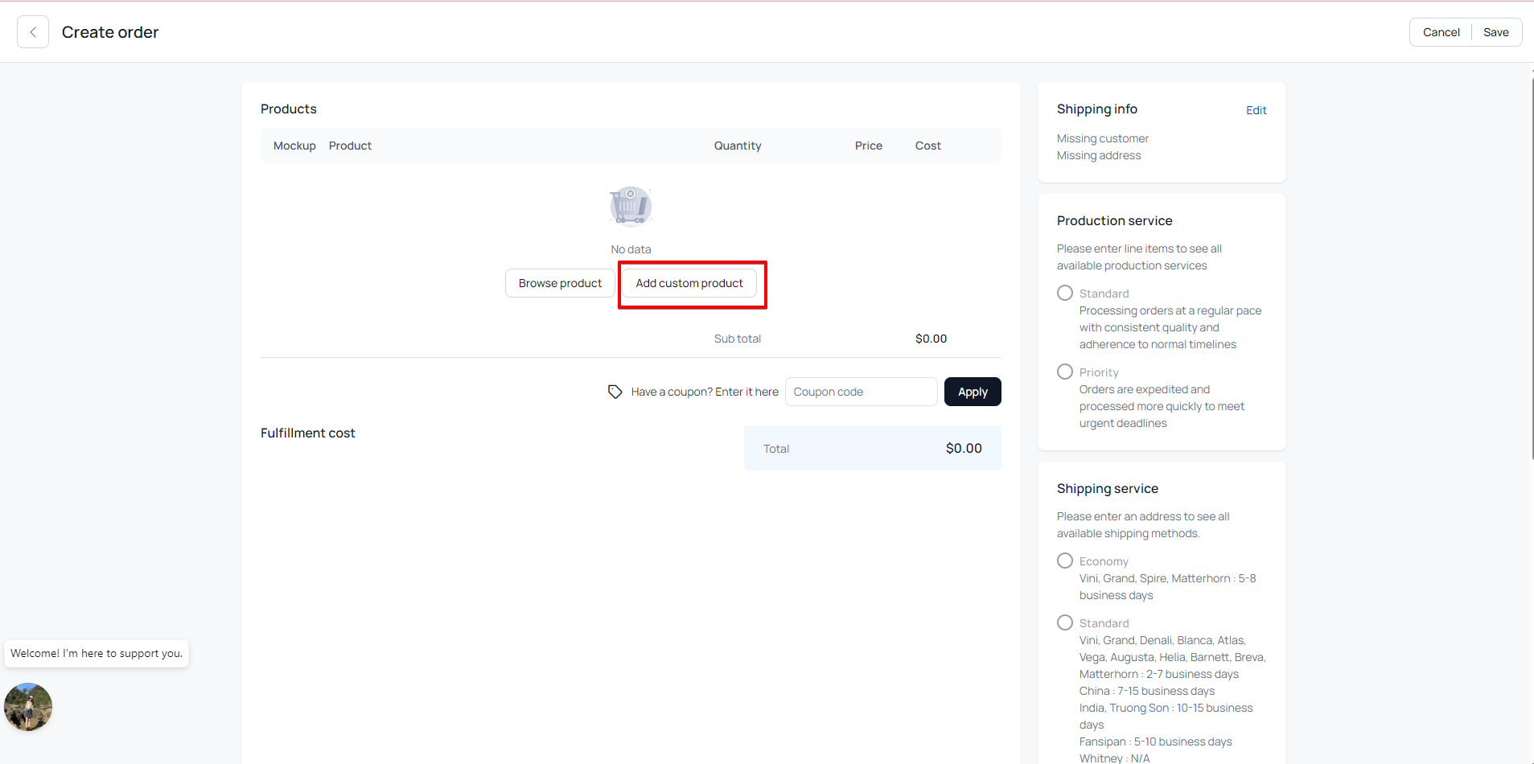This screenshot has width=1534, height=764.
Task: Select Priority production service
Action: 1065,372
